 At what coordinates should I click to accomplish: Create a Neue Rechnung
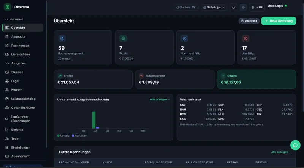279,21
